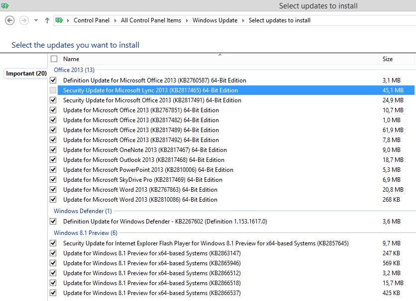Uncheck Outlook 2013 update KB2817468
The image size is (416, 301).
(53, 159)
